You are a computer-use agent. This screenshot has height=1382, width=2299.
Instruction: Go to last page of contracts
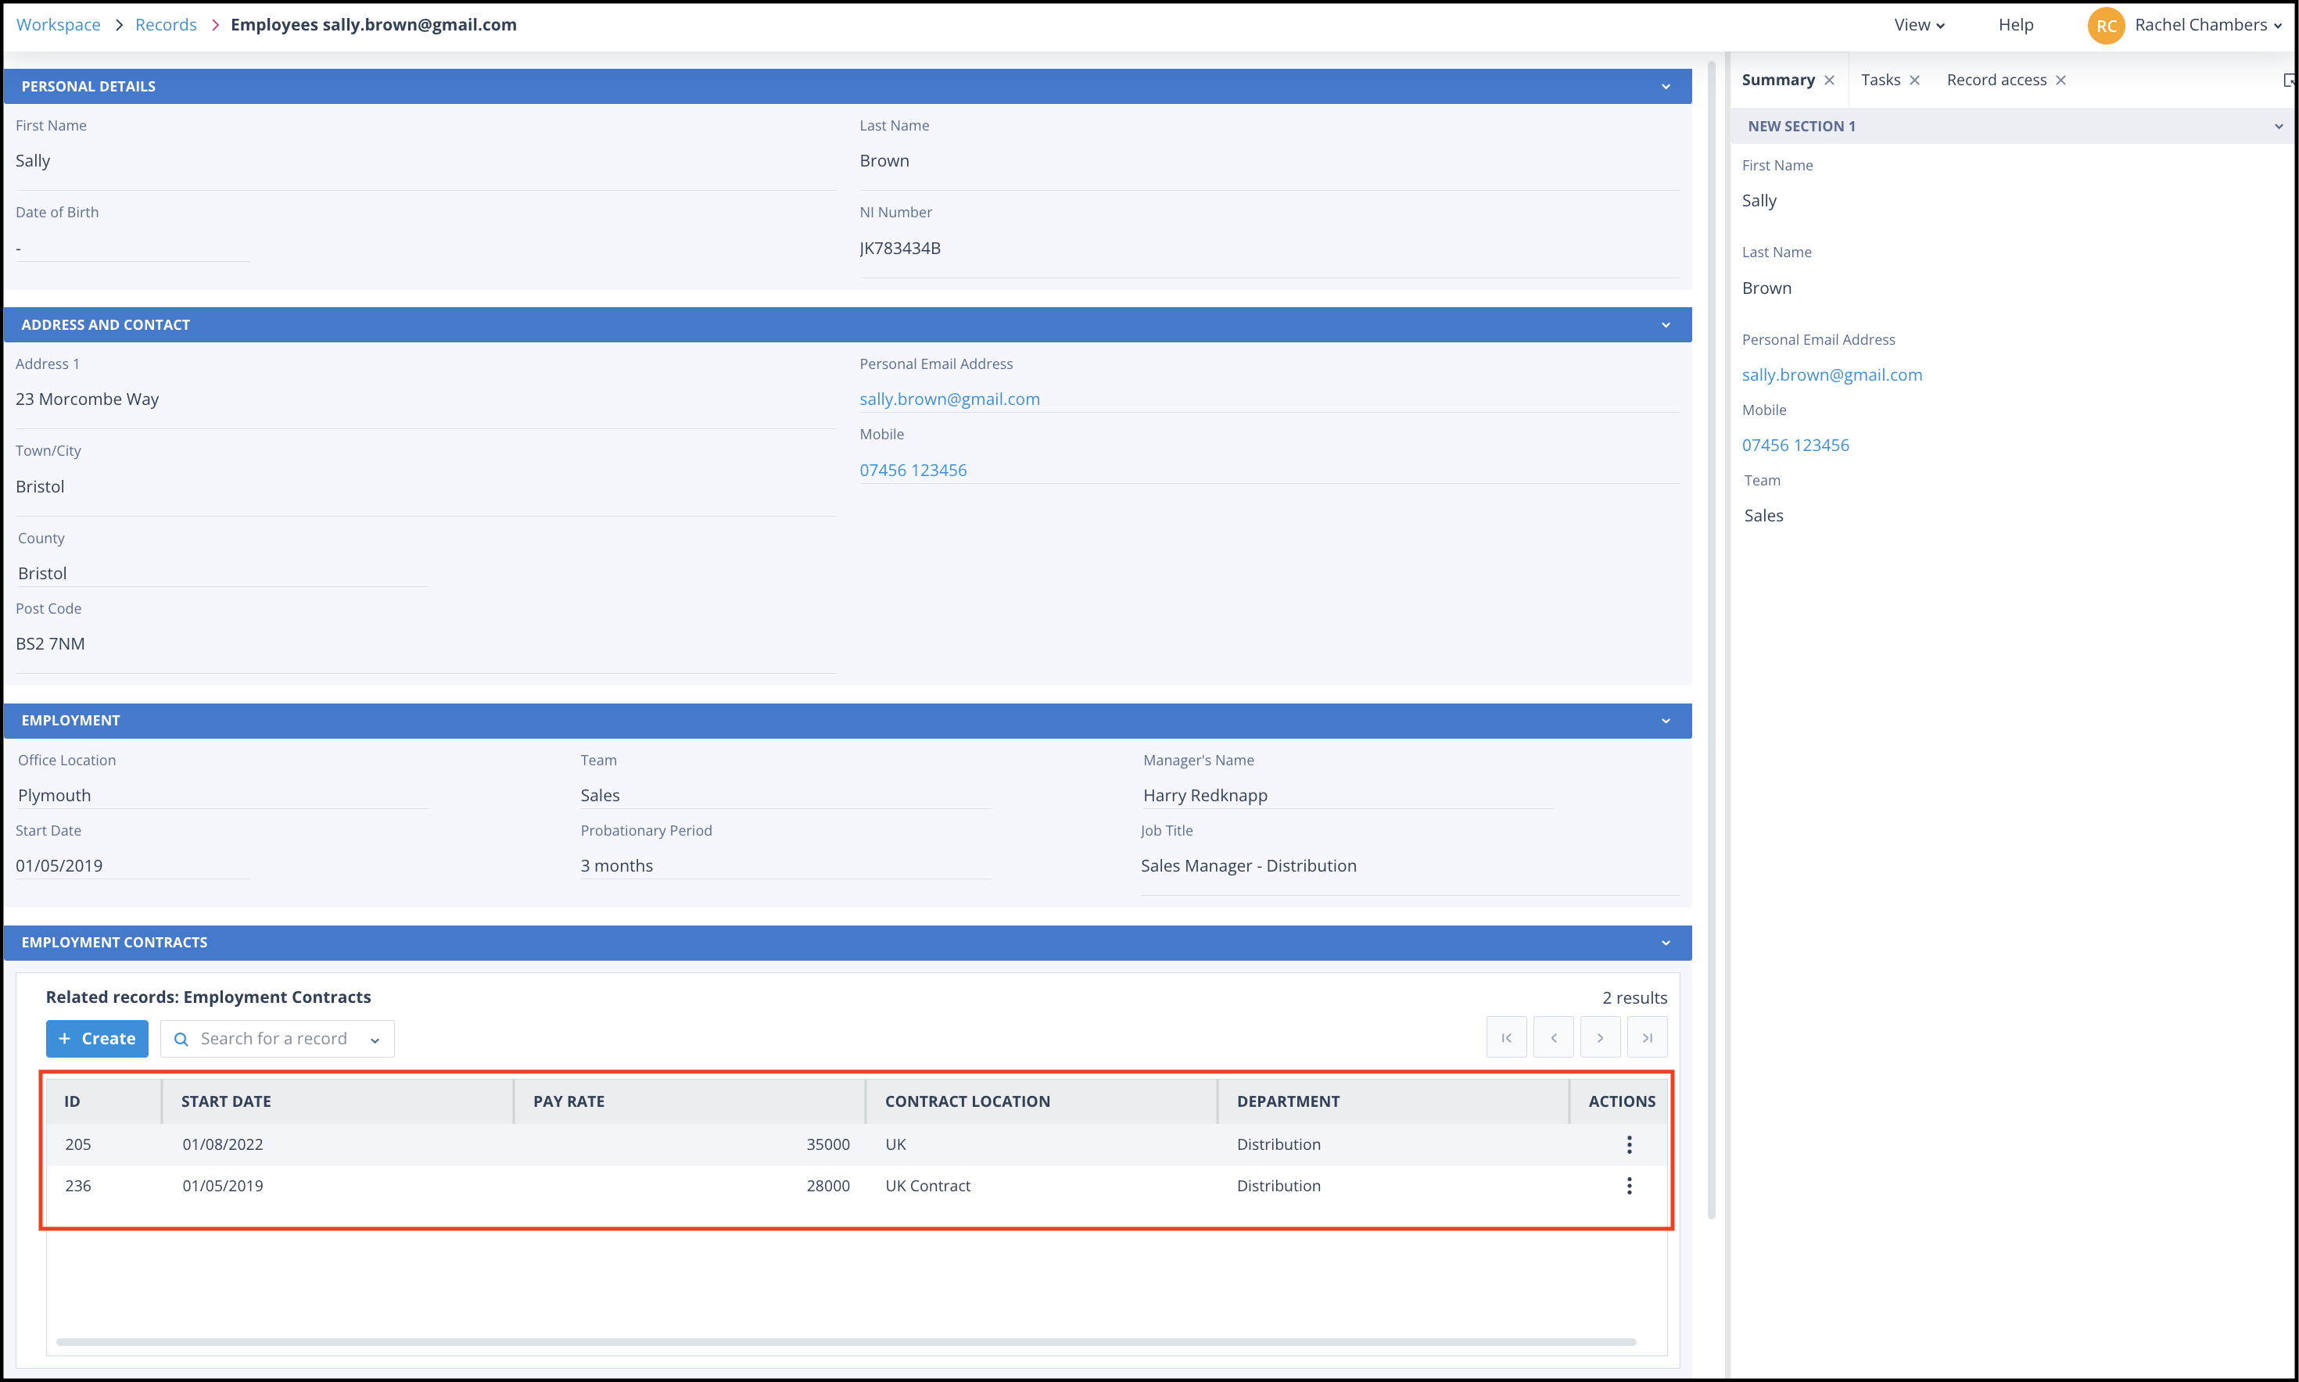[1647, 1037]
